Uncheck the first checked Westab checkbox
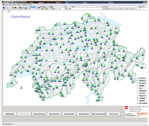The image size is (149, 126). (x=138, y=78)
